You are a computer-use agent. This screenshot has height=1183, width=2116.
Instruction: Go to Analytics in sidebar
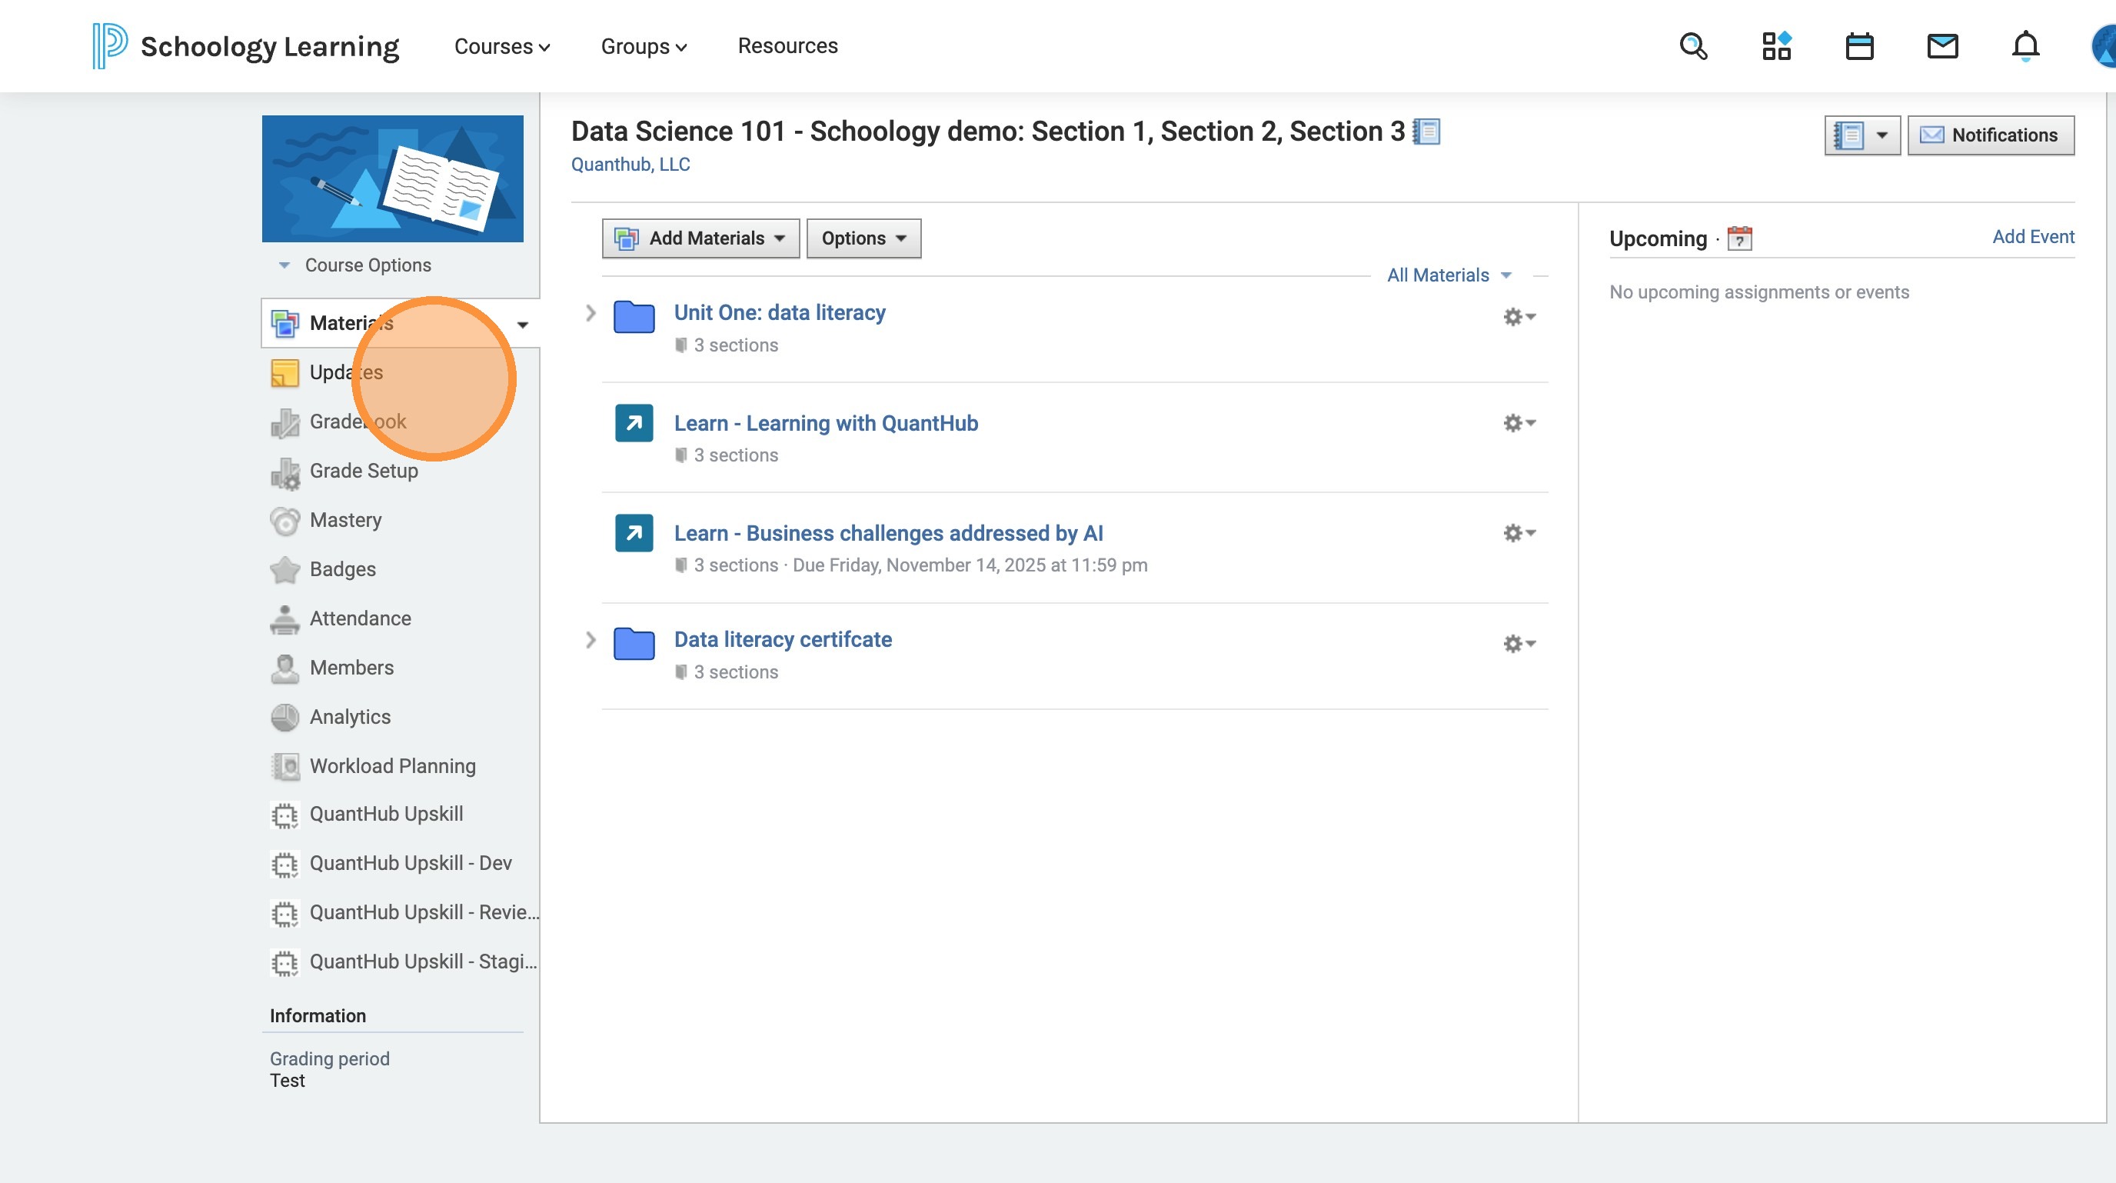[x=350, y=716]
